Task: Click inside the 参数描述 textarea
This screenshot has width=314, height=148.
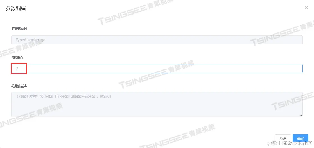Action: click(157, 104)
